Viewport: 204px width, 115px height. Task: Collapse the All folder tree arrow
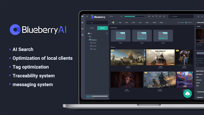click(87, 34)
